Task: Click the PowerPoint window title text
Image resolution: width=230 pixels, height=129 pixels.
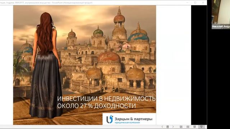Action: [46, 3]
